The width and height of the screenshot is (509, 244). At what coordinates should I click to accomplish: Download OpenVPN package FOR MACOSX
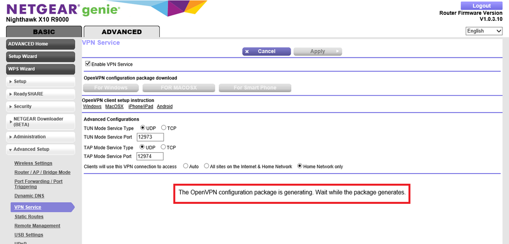click(179, 88)
